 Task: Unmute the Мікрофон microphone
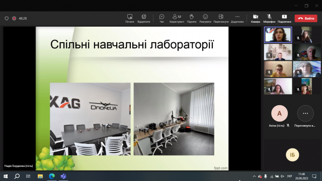coord(269,18)
